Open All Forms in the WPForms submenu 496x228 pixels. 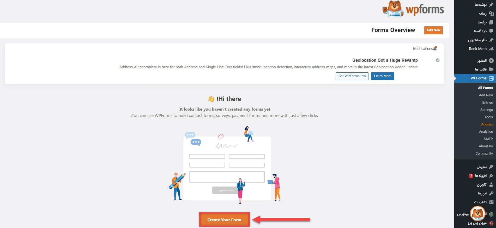pos(485,88)
